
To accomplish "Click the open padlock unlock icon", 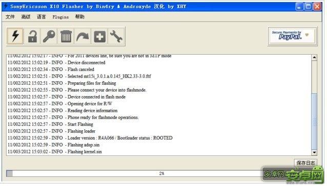I will click(x=32, y=36).
